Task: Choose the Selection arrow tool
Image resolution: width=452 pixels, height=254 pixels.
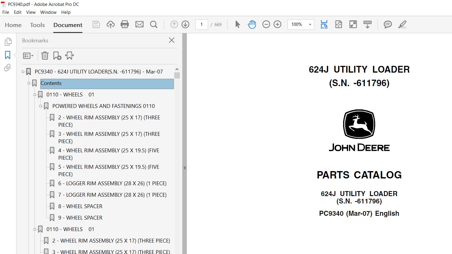Action: tap(237, 24)
